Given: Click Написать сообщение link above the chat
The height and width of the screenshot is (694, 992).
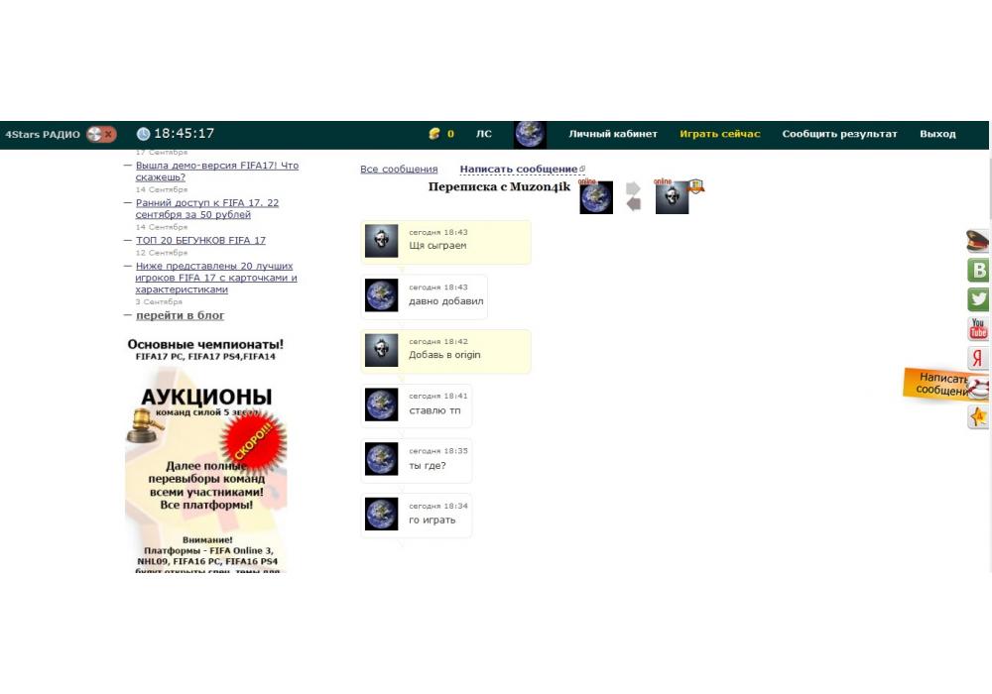Looking at the screenshot, I should click(x=519, y=170).
